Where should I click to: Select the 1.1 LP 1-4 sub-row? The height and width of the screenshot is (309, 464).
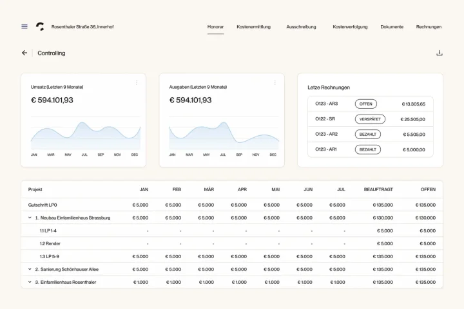232,230
